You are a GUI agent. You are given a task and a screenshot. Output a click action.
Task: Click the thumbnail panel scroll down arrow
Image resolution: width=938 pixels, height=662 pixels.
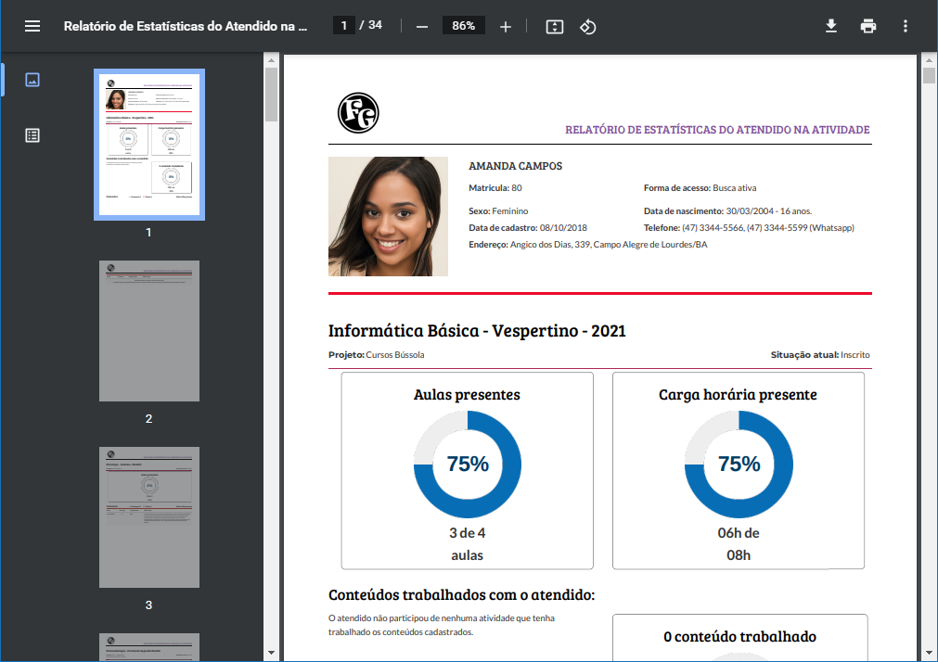click(x=271, y=653)
